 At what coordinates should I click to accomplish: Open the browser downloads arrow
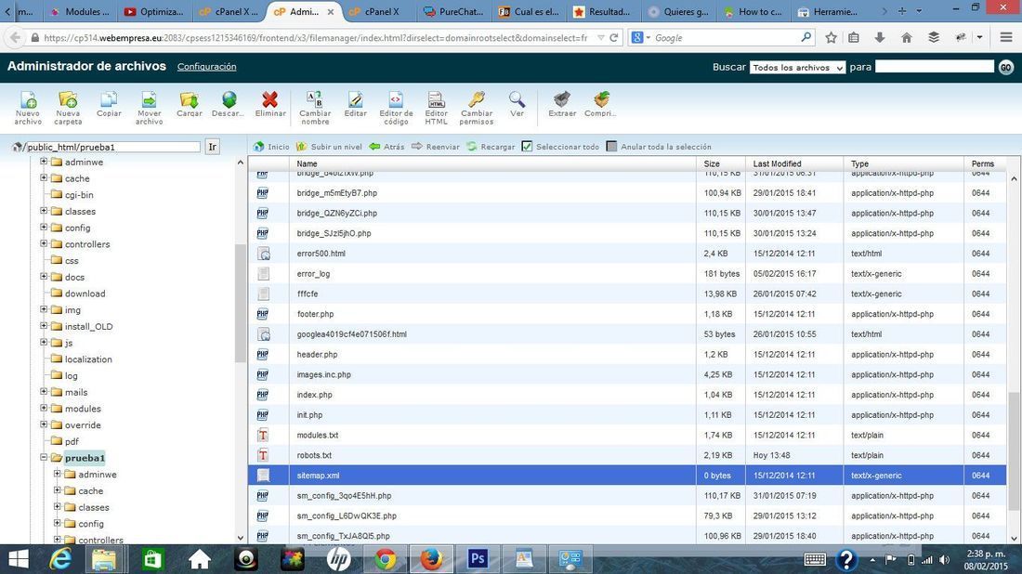pyautogui.click(x=880, y=38)
